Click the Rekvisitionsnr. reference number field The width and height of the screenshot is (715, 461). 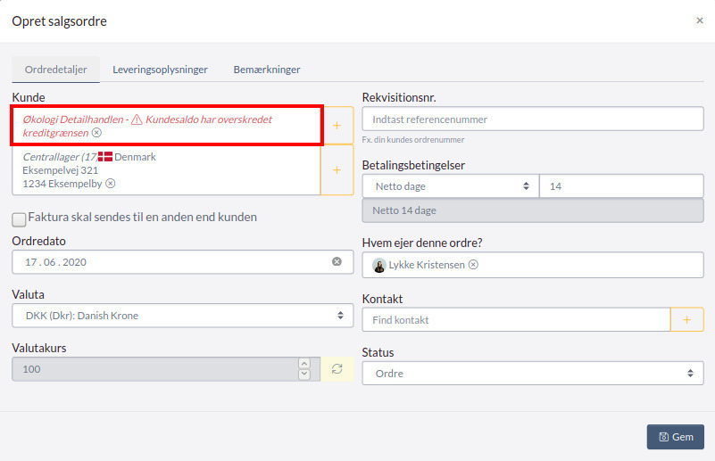(532, 119)
